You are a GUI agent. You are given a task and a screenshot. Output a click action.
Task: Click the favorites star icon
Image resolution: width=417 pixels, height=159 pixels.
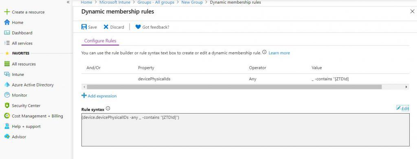pos(7,53)
